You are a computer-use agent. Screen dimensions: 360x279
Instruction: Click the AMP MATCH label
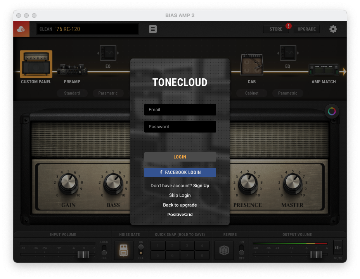(x=324, y=82)
